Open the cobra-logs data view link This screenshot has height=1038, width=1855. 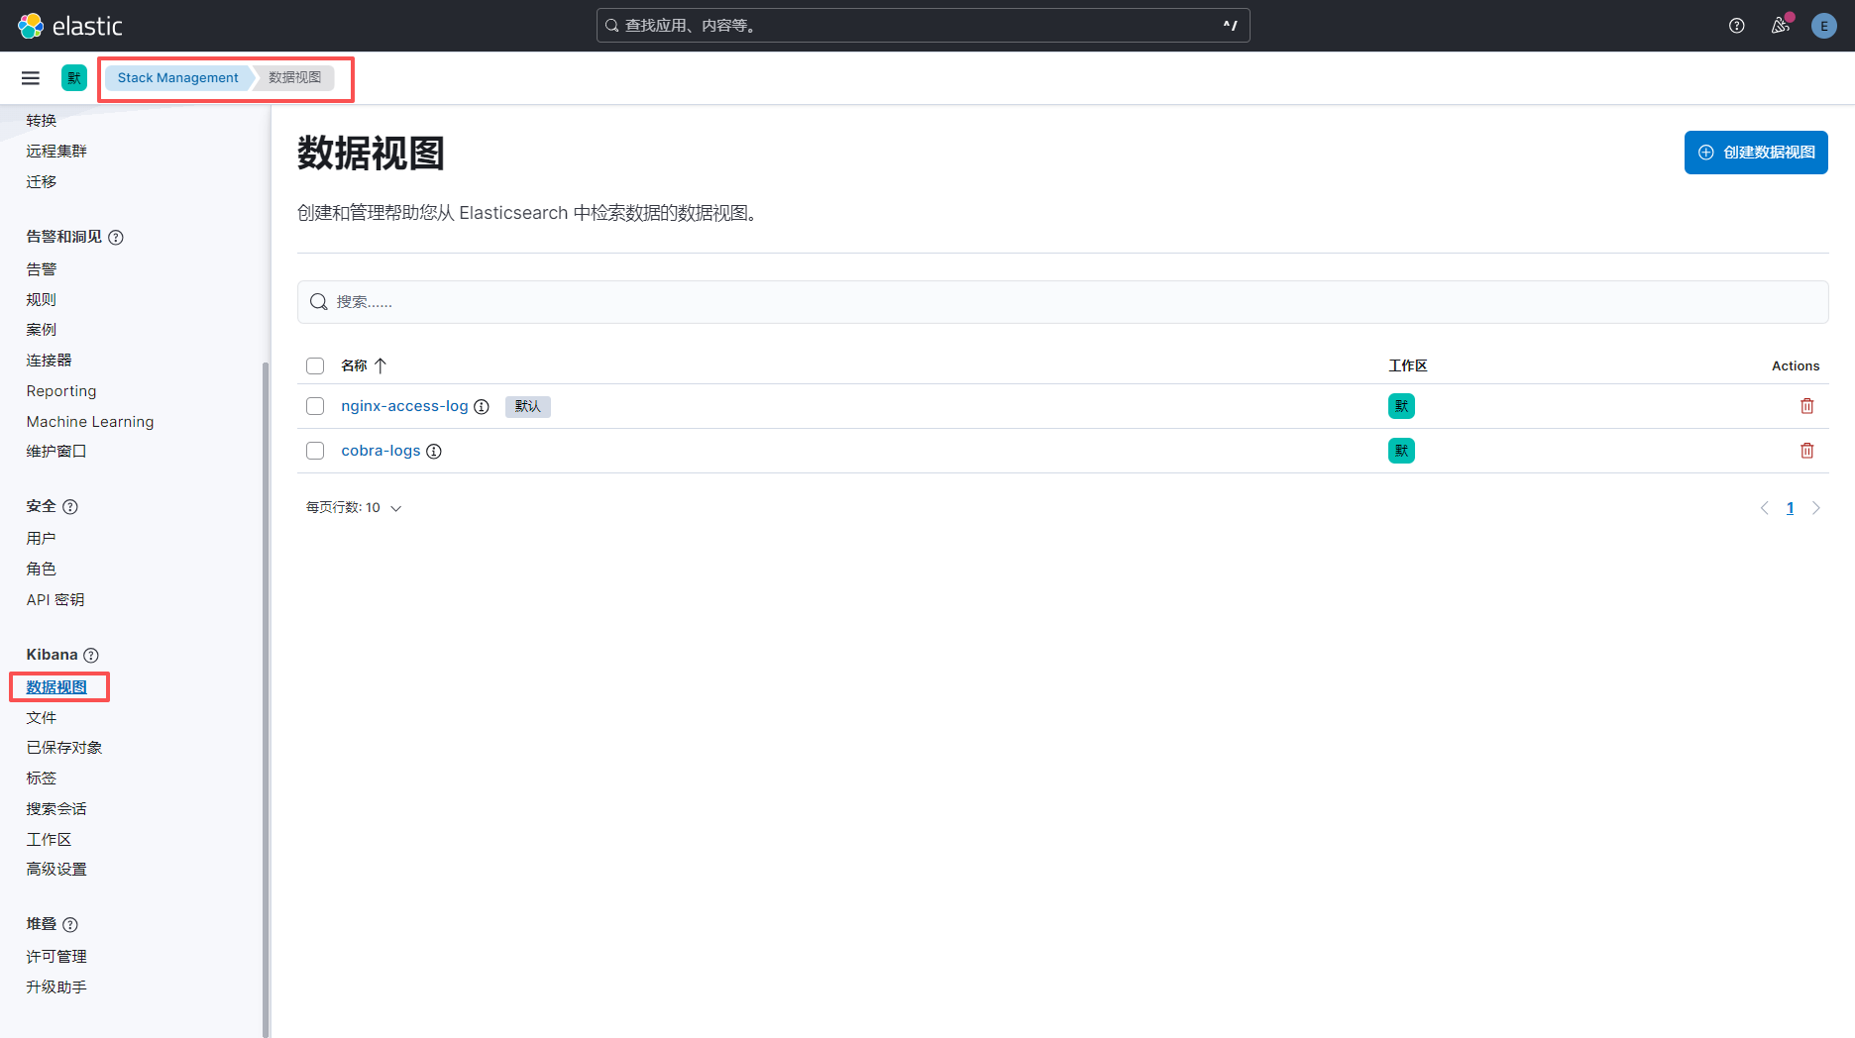[x=381, y=451]
